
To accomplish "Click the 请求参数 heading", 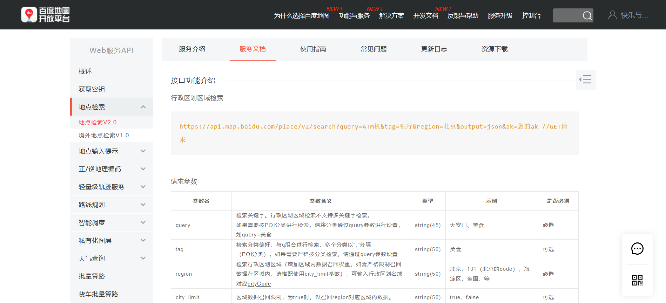I will point(184,181).
